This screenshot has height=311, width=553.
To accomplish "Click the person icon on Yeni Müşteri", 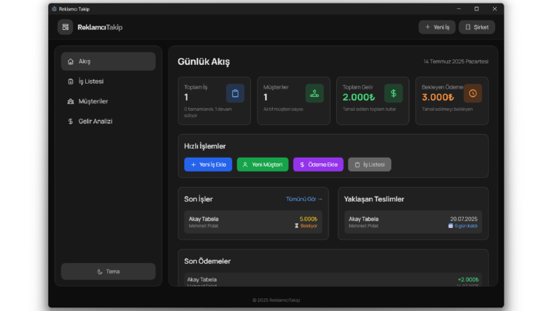I will [245, 165].
